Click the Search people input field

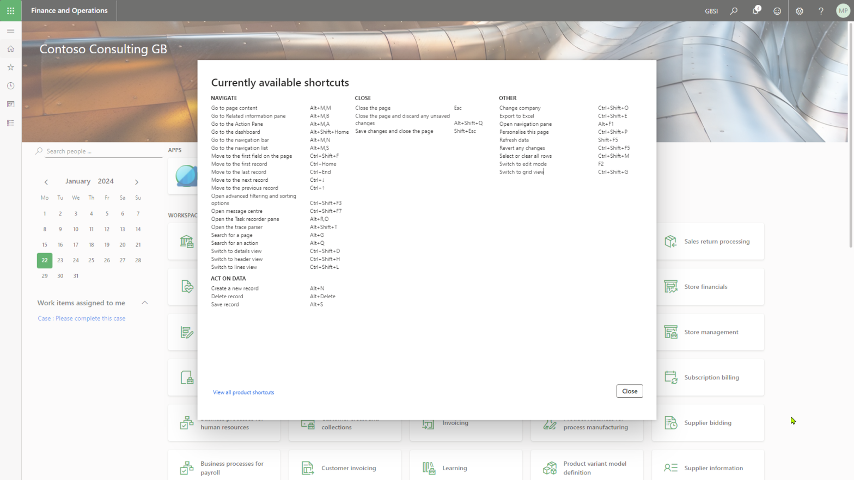tap(103, 151)
